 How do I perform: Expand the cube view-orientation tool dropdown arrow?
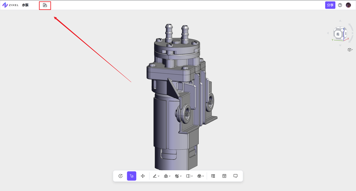[170, 176]
